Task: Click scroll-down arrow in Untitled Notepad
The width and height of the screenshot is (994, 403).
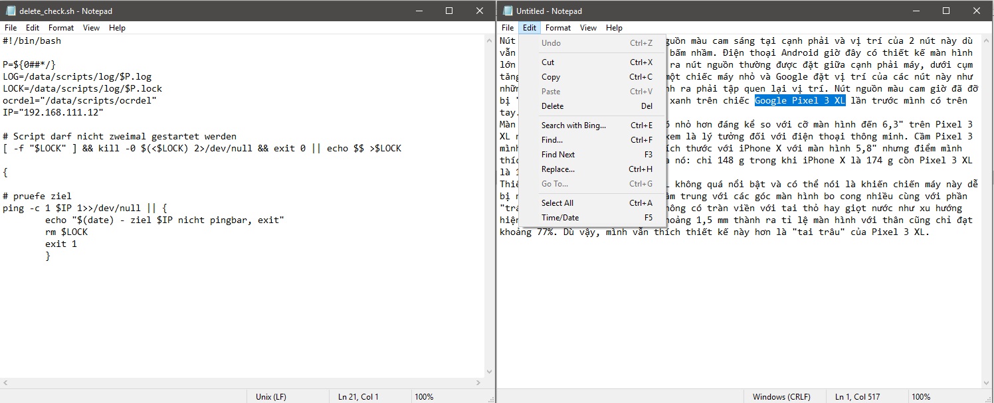Action: pyautogui.click(x=987, y=384)
